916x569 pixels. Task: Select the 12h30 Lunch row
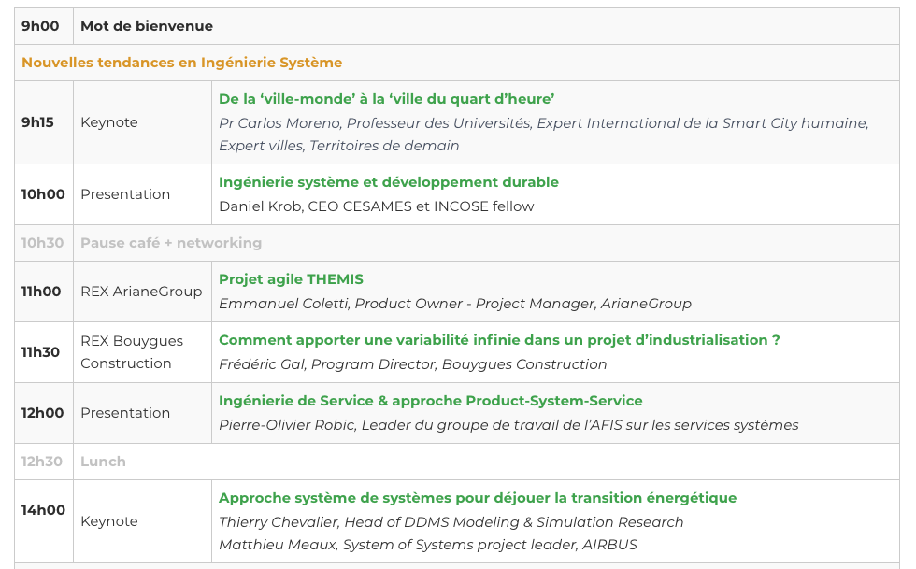[103, 462]
